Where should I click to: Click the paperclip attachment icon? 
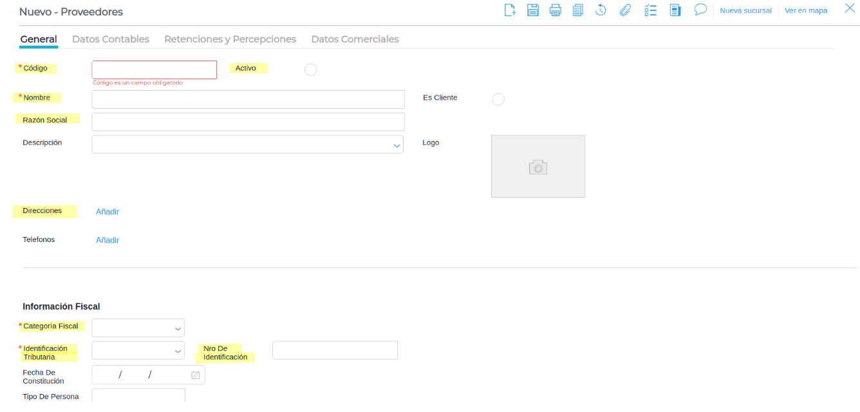pyautogui.click(x=624, y=10)
